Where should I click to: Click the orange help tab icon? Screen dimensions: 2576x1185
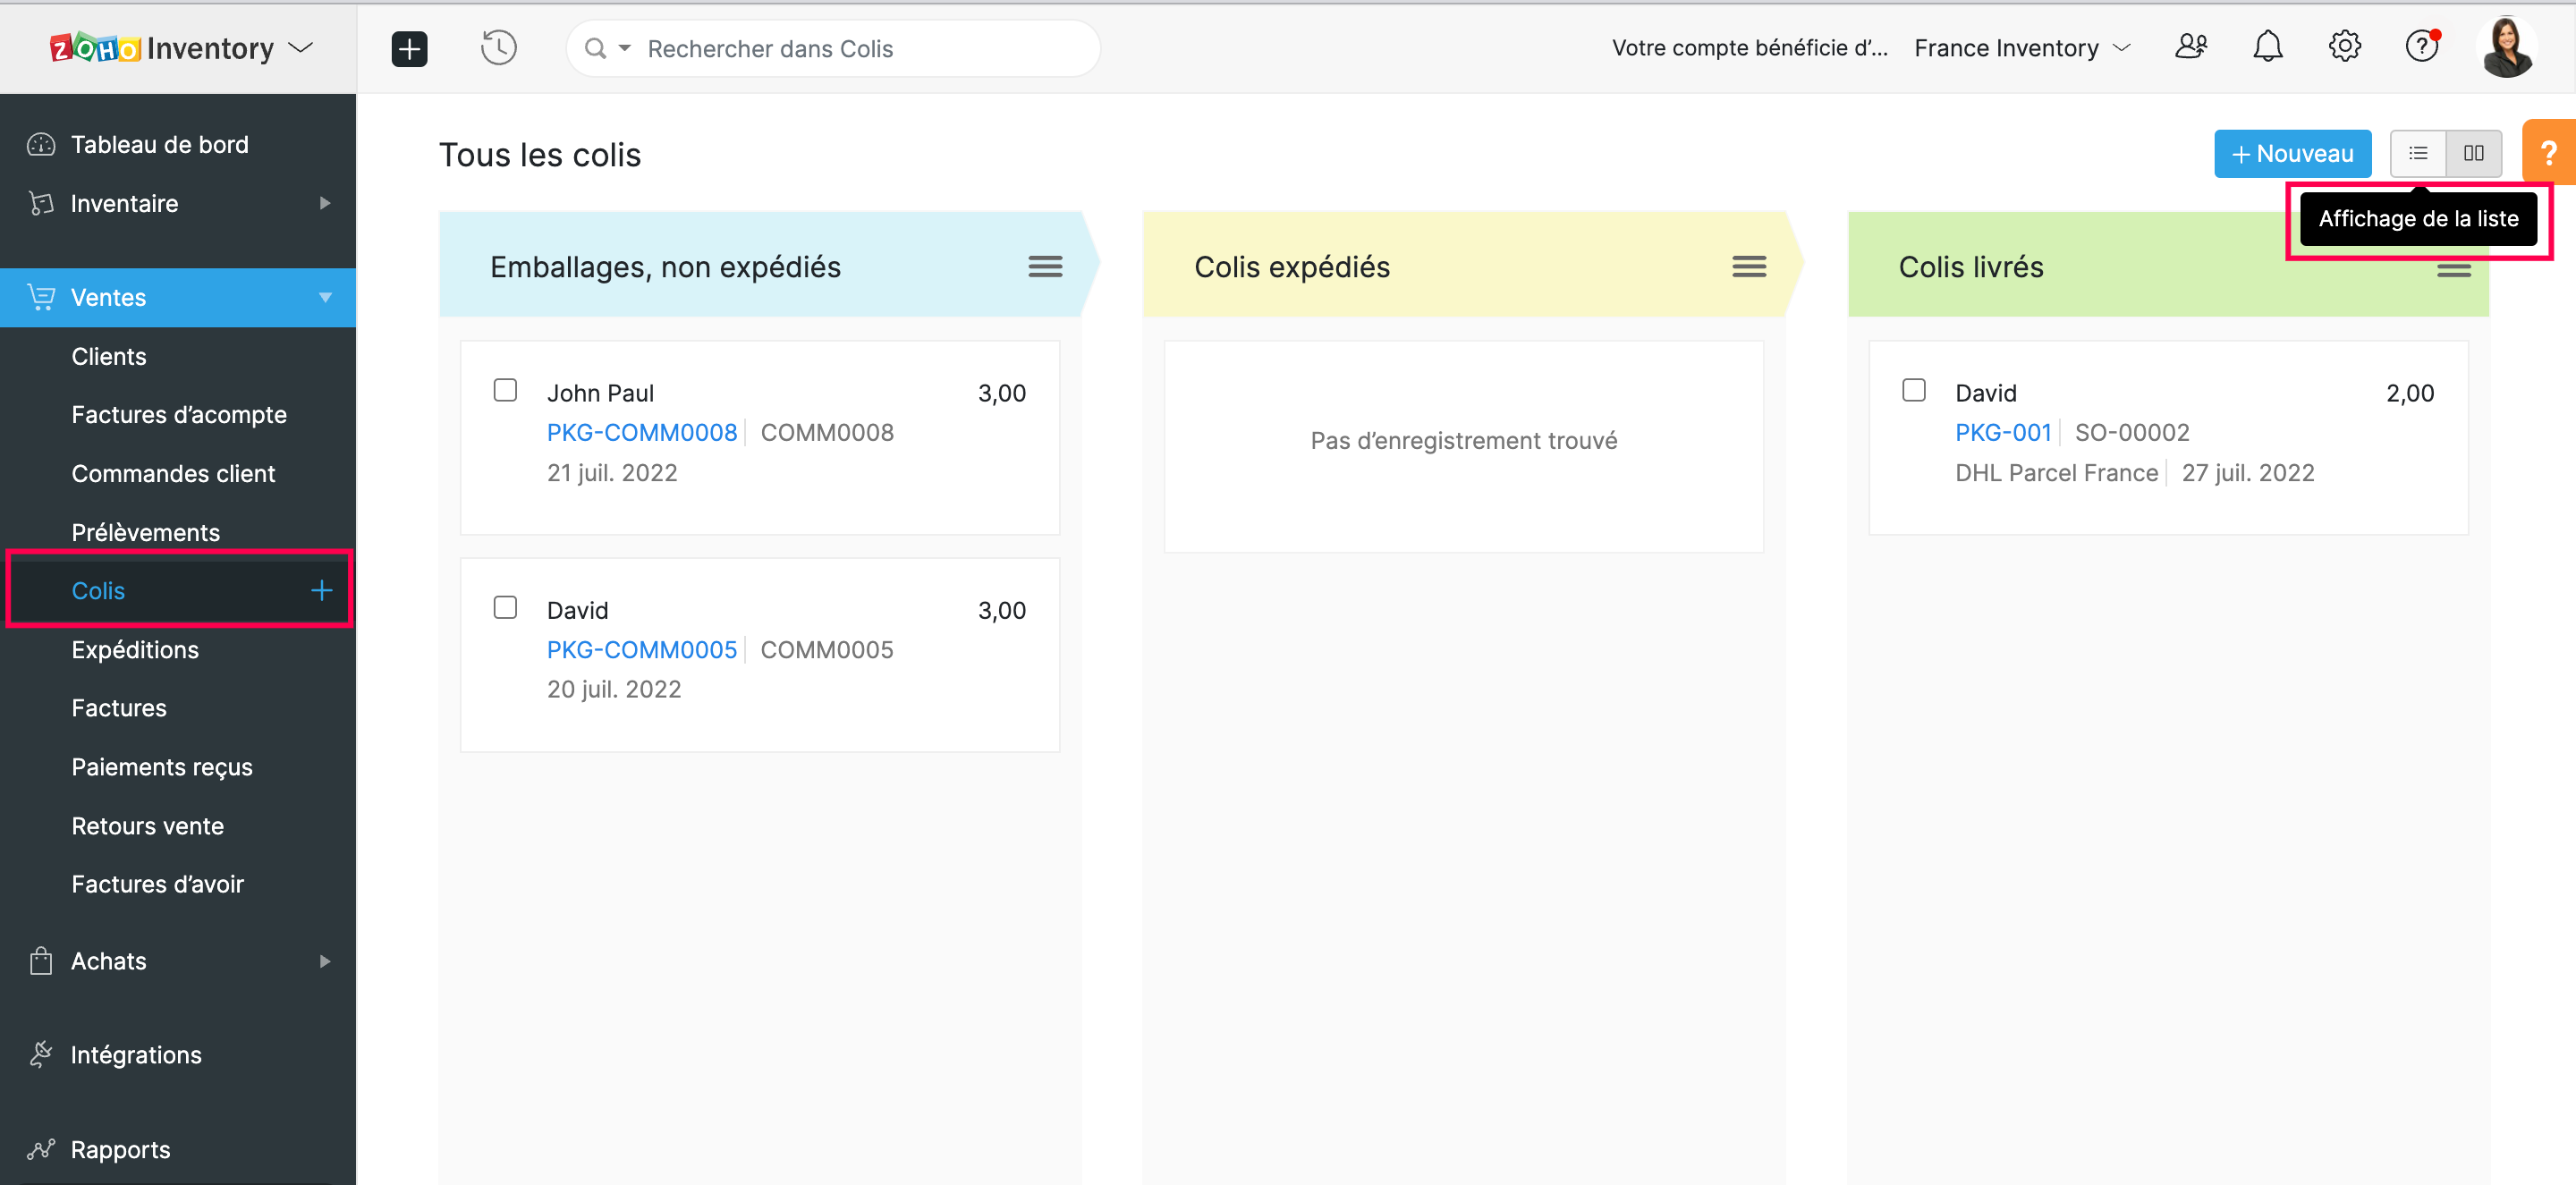(2548, 153)
